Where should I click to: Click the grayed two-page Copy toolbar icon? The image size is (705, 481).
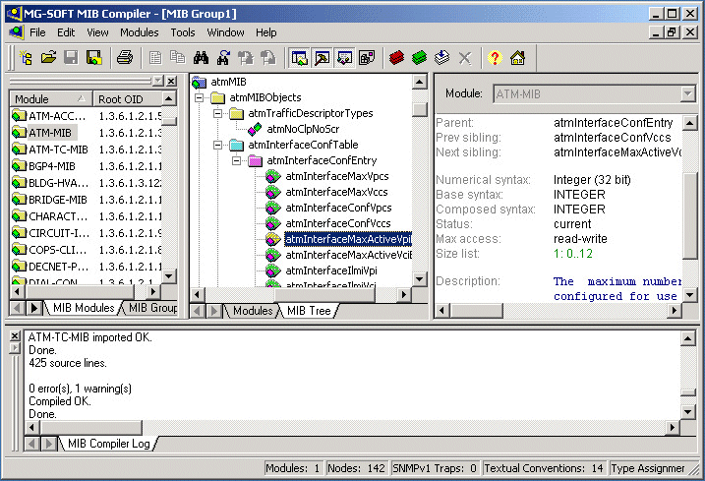pos(178,58)
